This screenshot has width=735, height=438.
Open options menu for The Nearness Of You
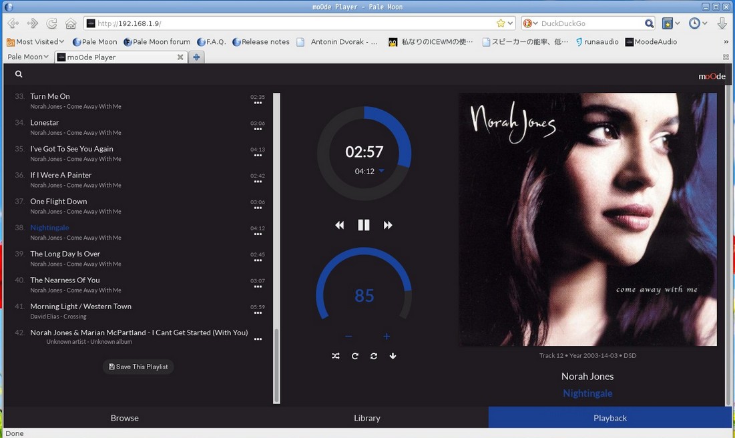258,287
